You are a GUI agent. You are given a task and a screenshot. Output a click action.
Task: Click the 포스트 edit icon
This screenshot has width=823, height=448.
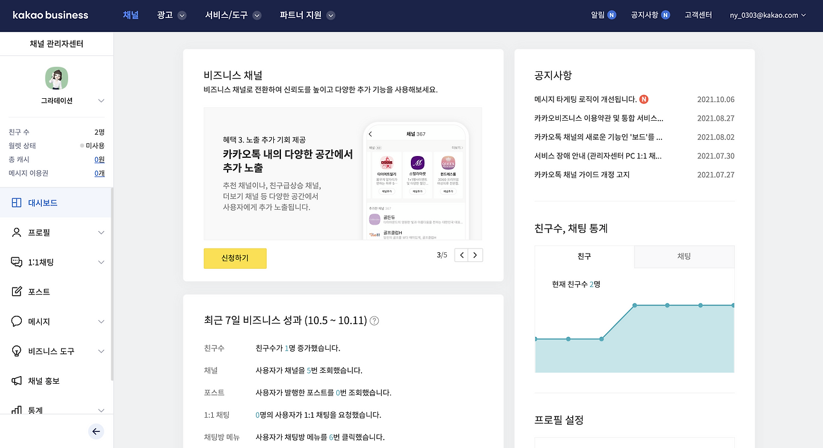pyautogui.click(x=17, y=292)
